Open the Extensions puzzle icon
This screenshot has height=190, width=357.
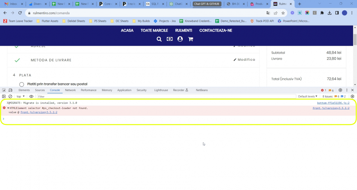point(322,13)
